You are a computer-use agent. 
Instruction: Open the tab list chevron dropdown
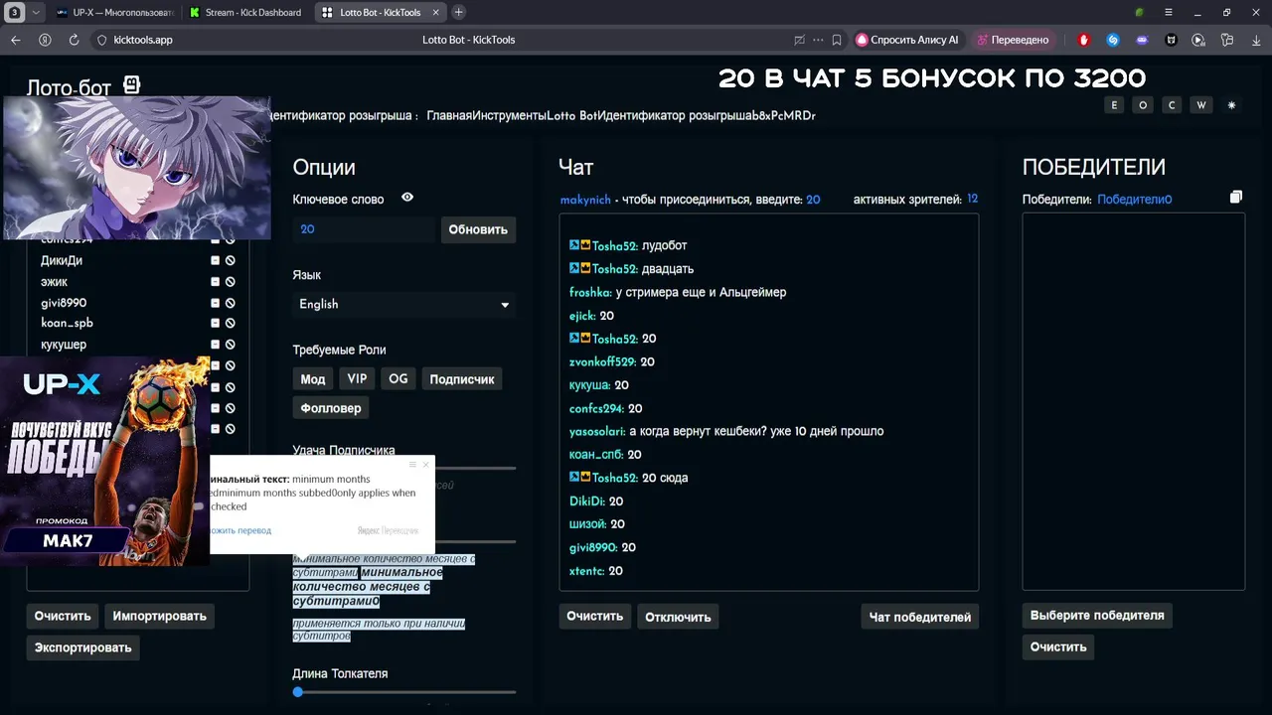36,13
